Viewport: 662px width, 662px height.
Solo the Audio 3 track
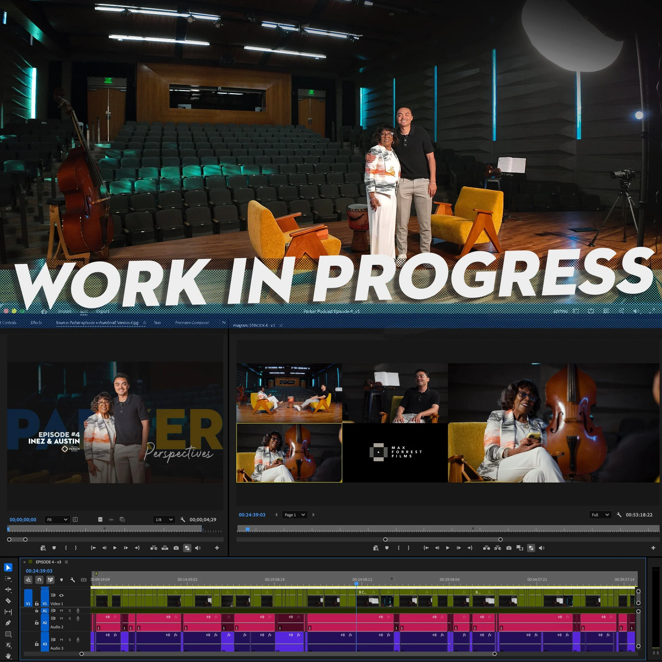70,640
